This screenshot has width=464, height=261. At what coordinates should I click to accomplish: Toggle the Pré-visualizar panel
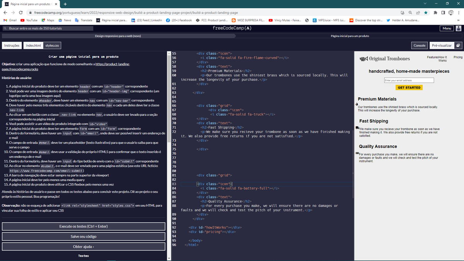(x=442, y=45)
